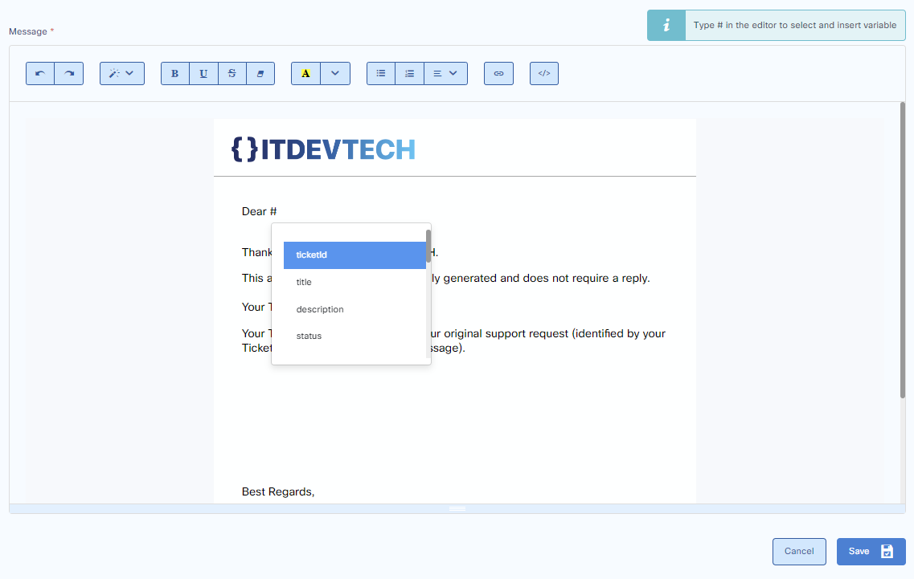Expand the paragraph alignment dropdown
The width and height of the screenshot is (914, 579).
pos(445,73)
